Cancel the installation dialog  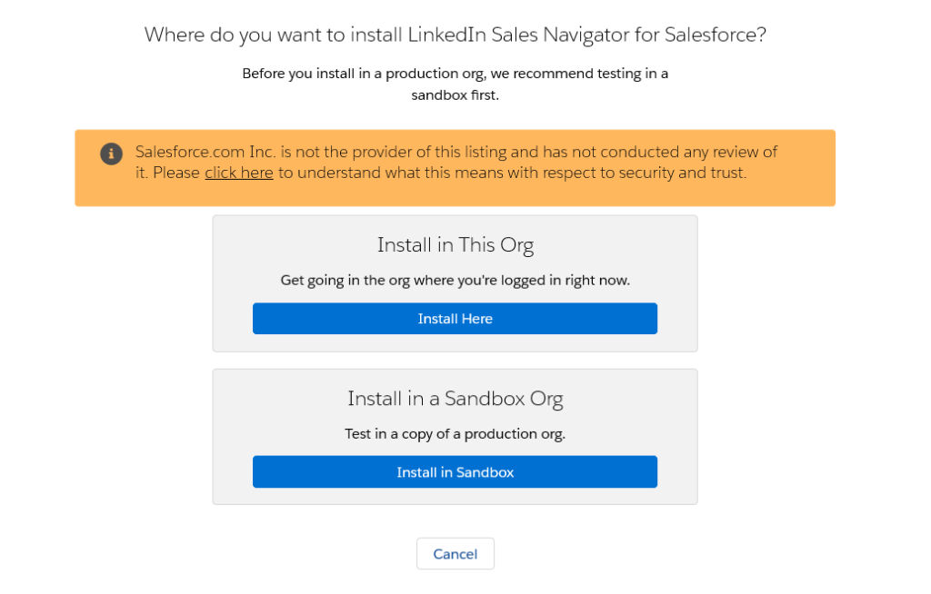pos(455,554)
